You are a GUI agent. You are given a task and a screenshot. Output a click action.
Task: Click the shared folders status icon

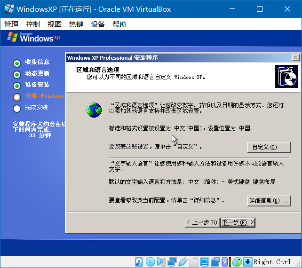[x=193, y=262]
